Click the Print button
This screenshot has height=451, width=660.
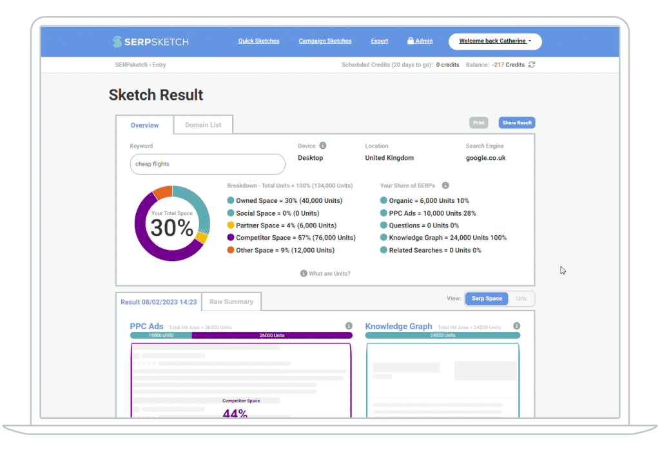coord(479,123)
